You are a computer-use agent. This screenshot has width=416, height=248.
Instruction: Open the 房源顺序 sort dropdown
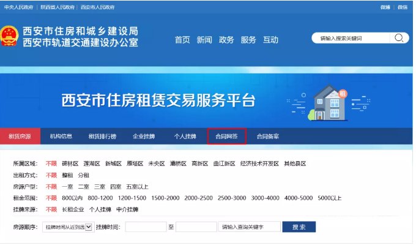[x=68, y=227]
